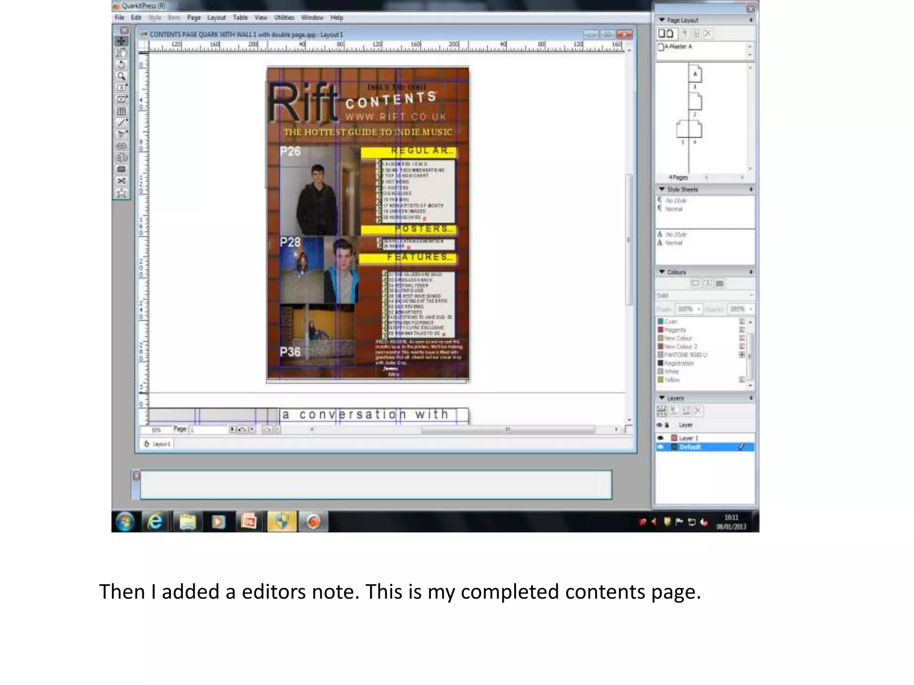Select the Text Box tool
Screen dimensions: 914x685
tap(121, 88)
